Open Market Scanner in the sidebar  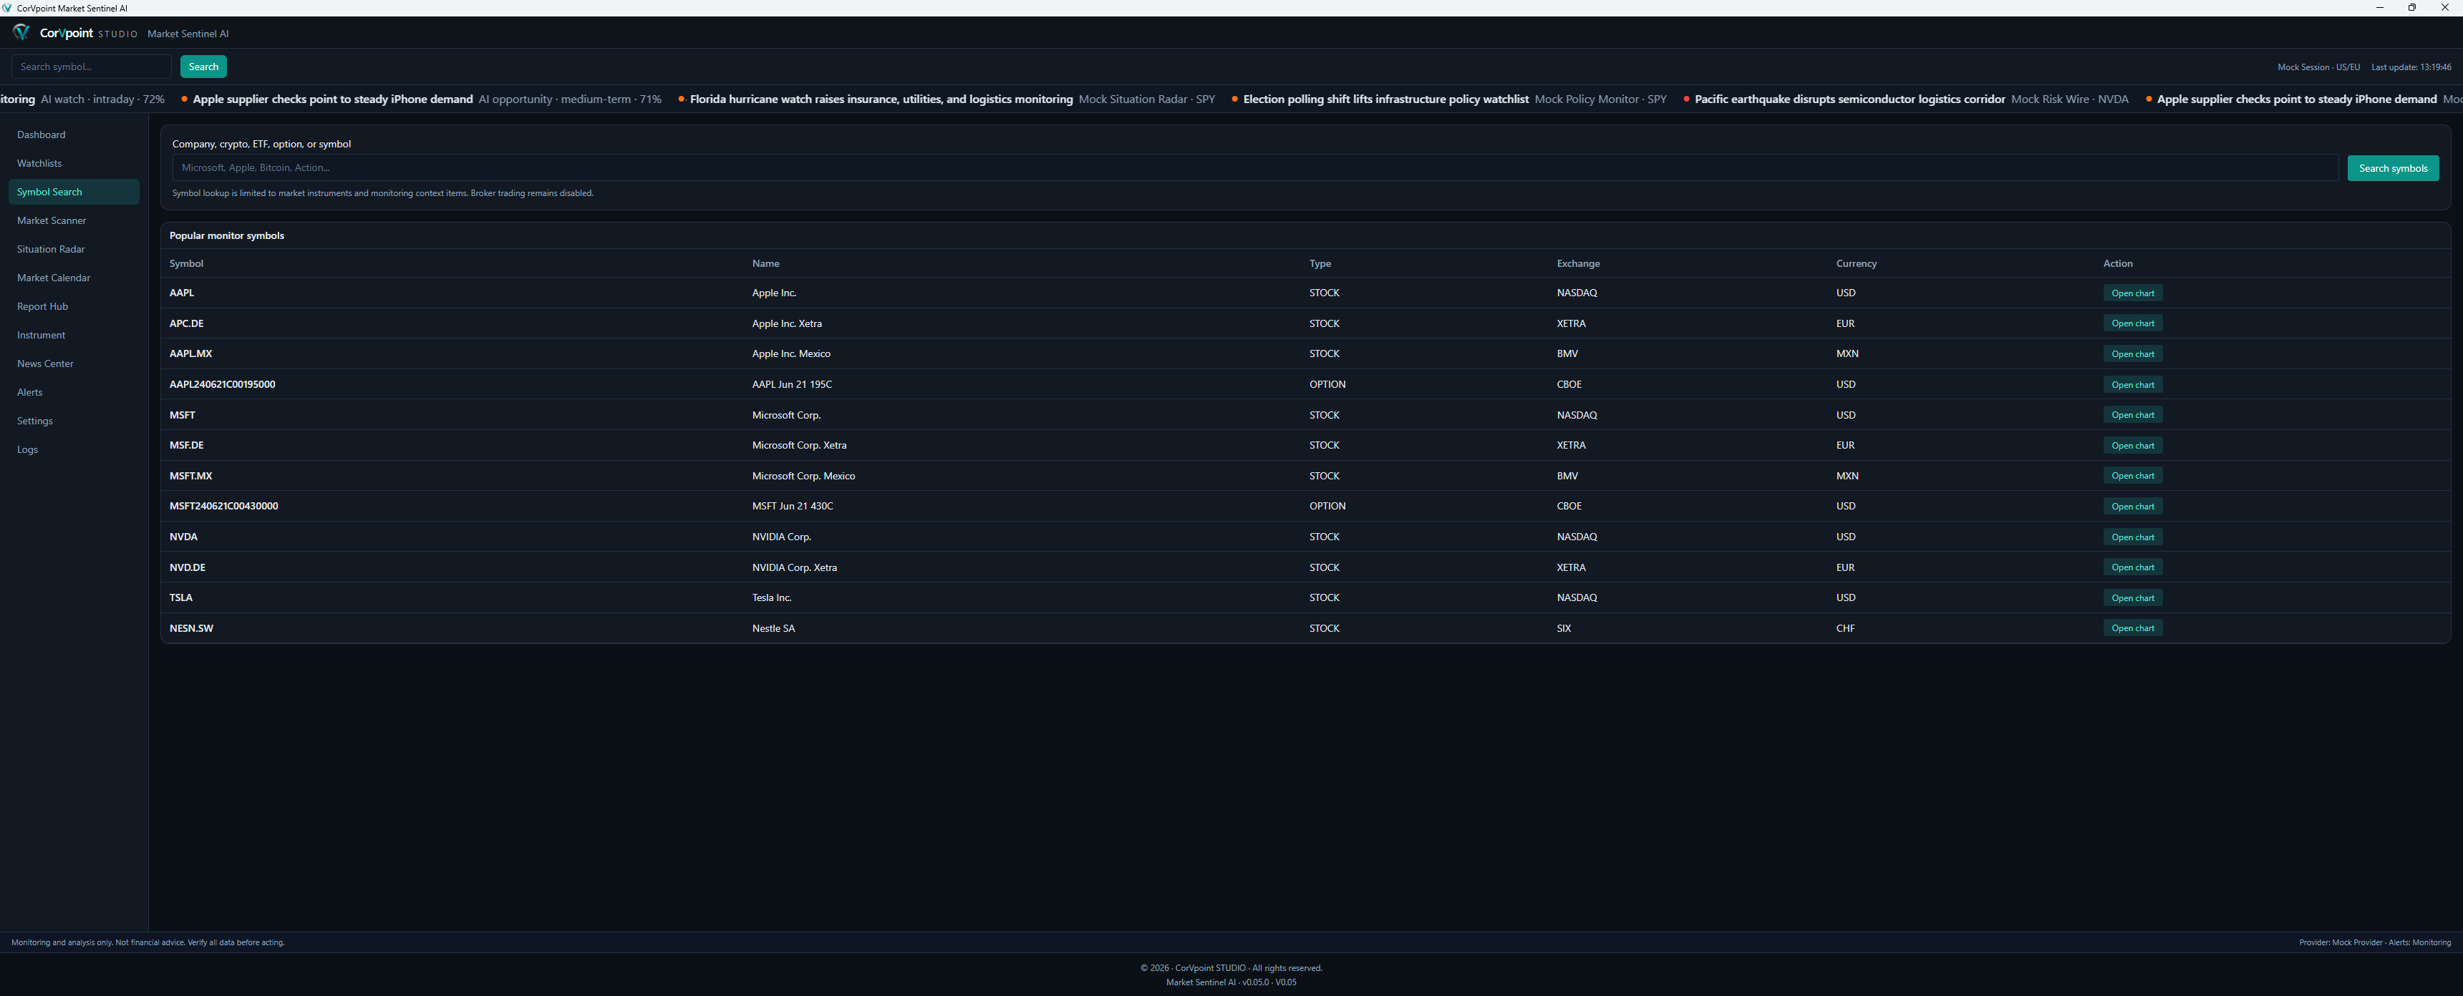[74, 221]
